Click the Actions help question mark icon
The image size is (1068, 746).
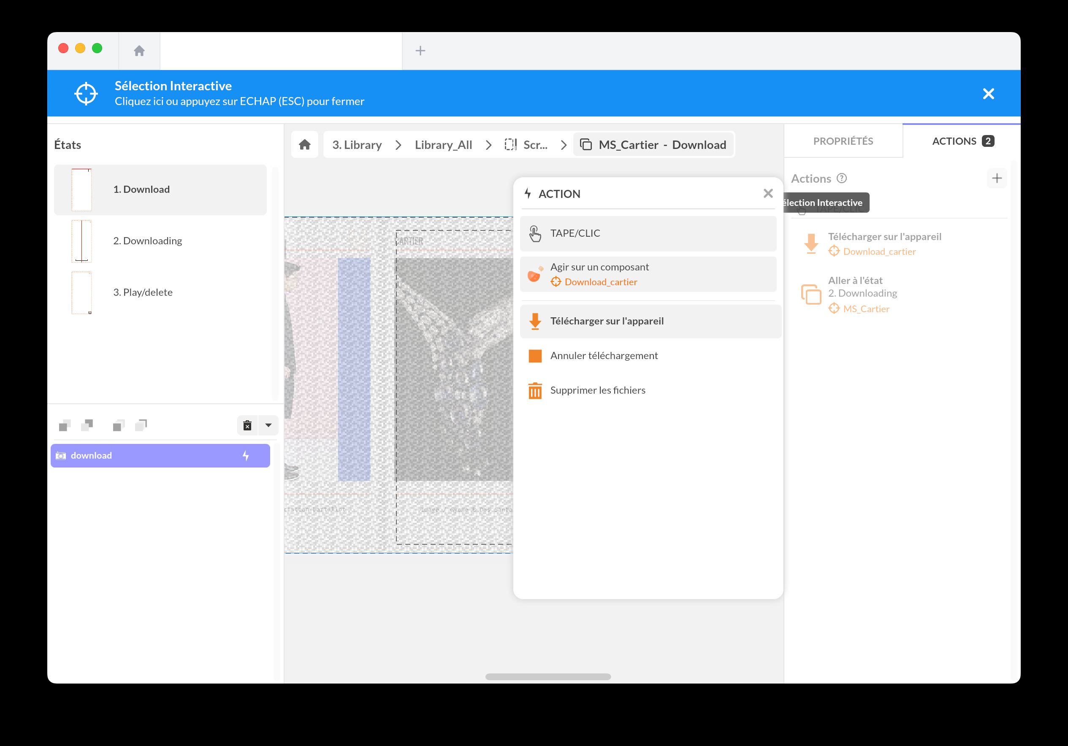pos(841,178)
